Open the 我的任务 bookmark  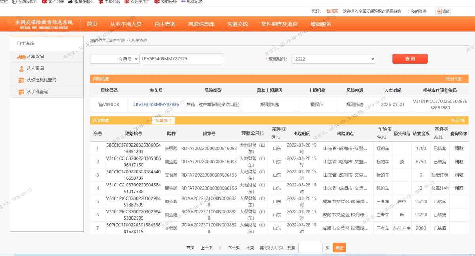[165, 2]
